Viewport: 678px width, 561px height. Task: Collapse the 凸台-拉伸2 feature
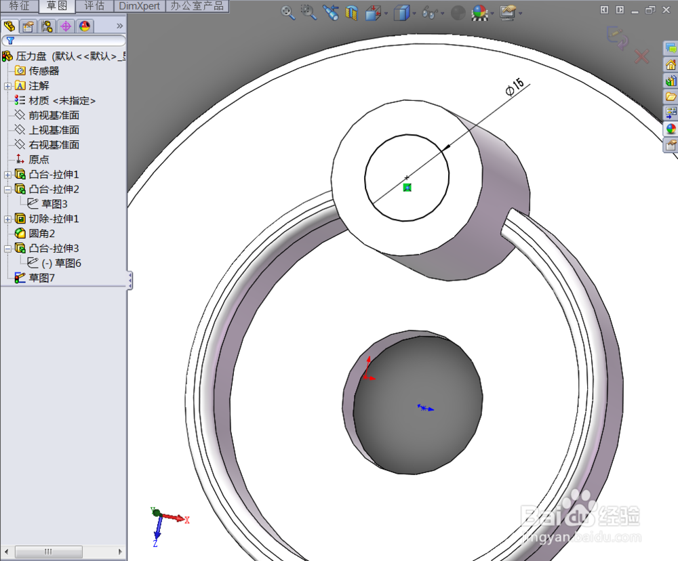[x=7, y=189]
